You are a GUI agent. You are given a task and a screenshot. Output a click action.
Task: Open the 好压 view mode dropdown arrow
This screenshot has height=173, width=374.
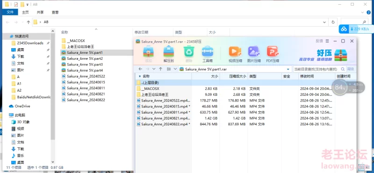point(175,69)
